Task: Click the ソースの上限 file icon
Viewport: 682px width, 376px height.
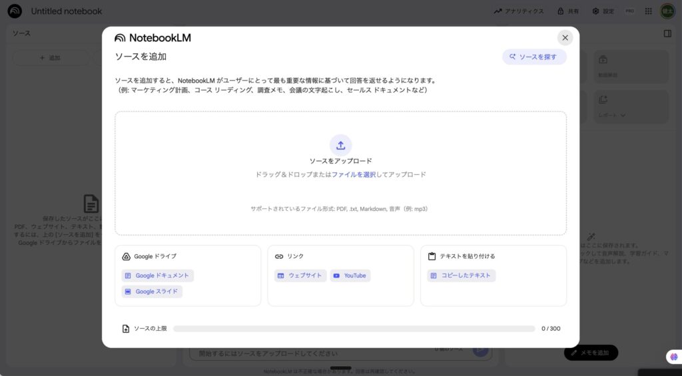Action: pyautogui.click(x=126, y=329)
